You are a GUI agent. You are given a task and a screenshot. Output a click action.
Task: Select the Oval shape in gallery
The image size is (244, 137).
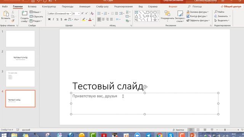151,12
